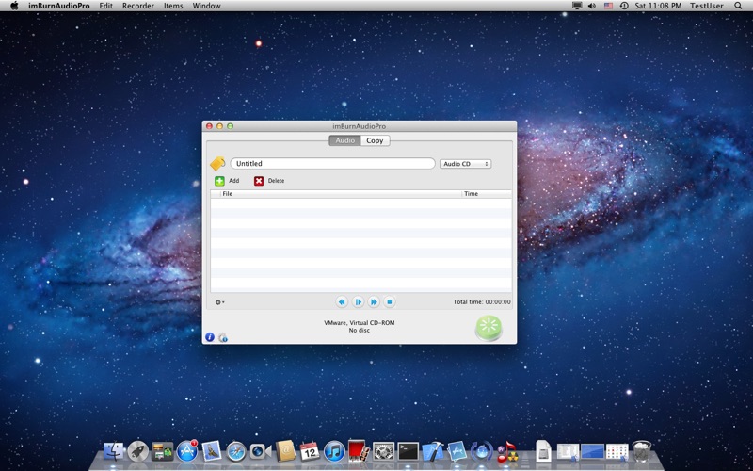Click the File column header
This screenshot has height=471, width=753.
tap(341, 194)
